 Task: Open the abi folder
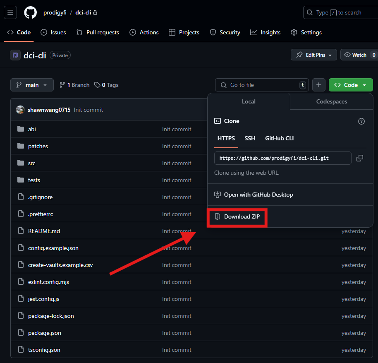[x=32, y=129]
